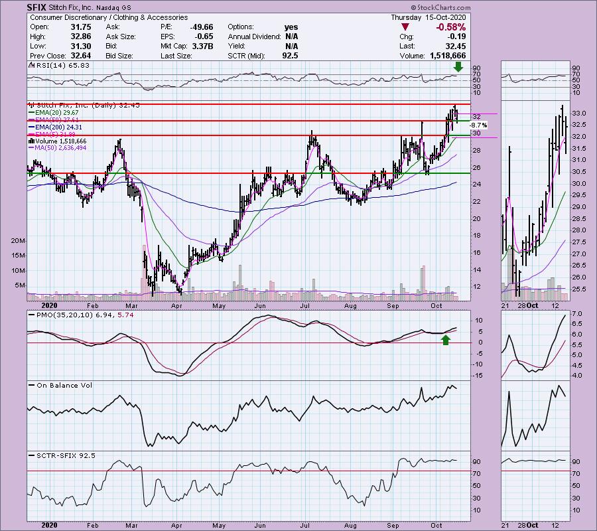Viewport: 597px width, 531px height.
Task: Click the -0.58% percent change
Action: (451, 27)
